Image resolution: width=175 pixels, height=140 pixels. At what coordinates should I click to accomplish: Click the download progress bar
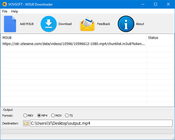[87, 131]
